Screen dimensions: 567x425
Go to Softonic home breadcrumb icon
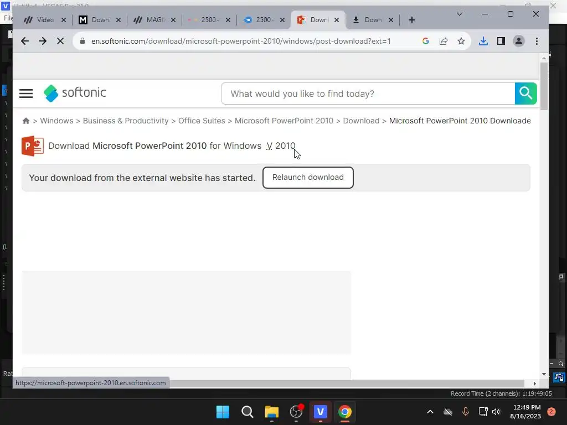[25, 121]
